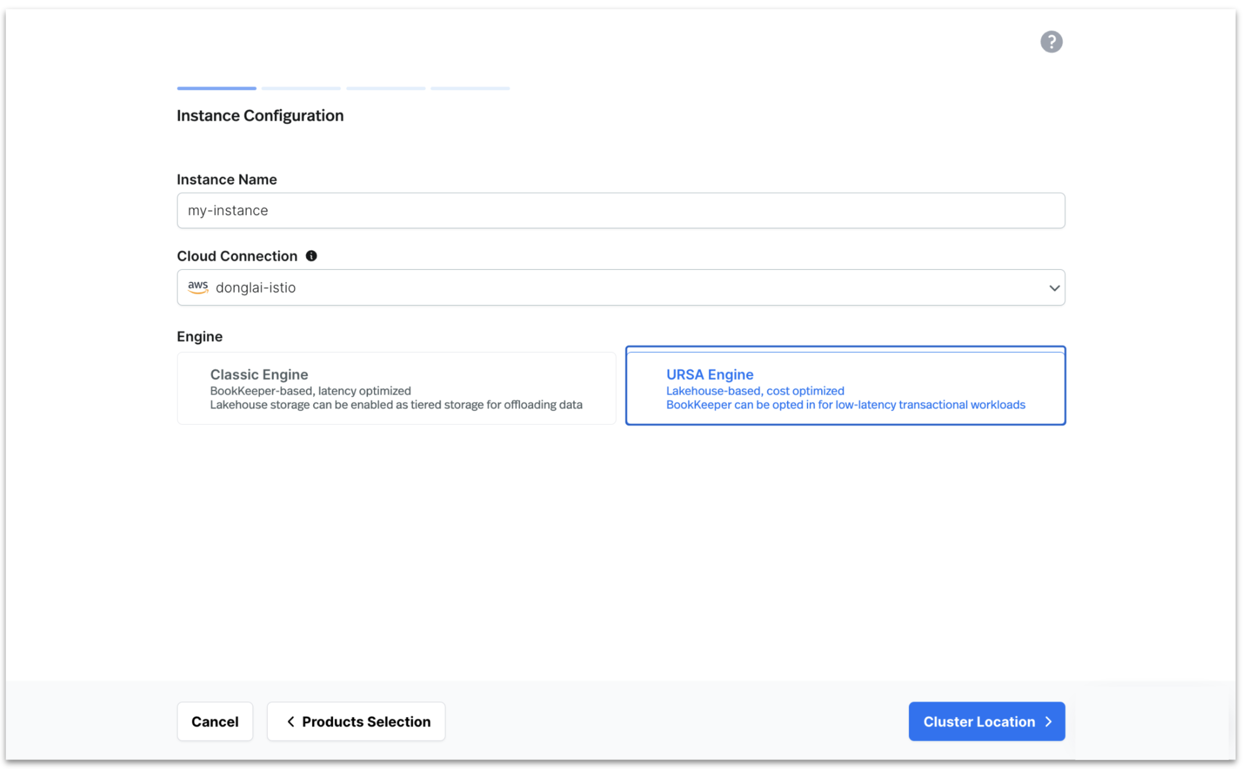Open the donglai-istio connection selector

tap(611, 288)
